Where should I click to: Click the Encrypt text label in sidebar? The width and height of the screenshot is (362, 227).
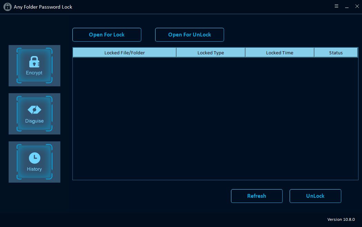coord(34,73)
